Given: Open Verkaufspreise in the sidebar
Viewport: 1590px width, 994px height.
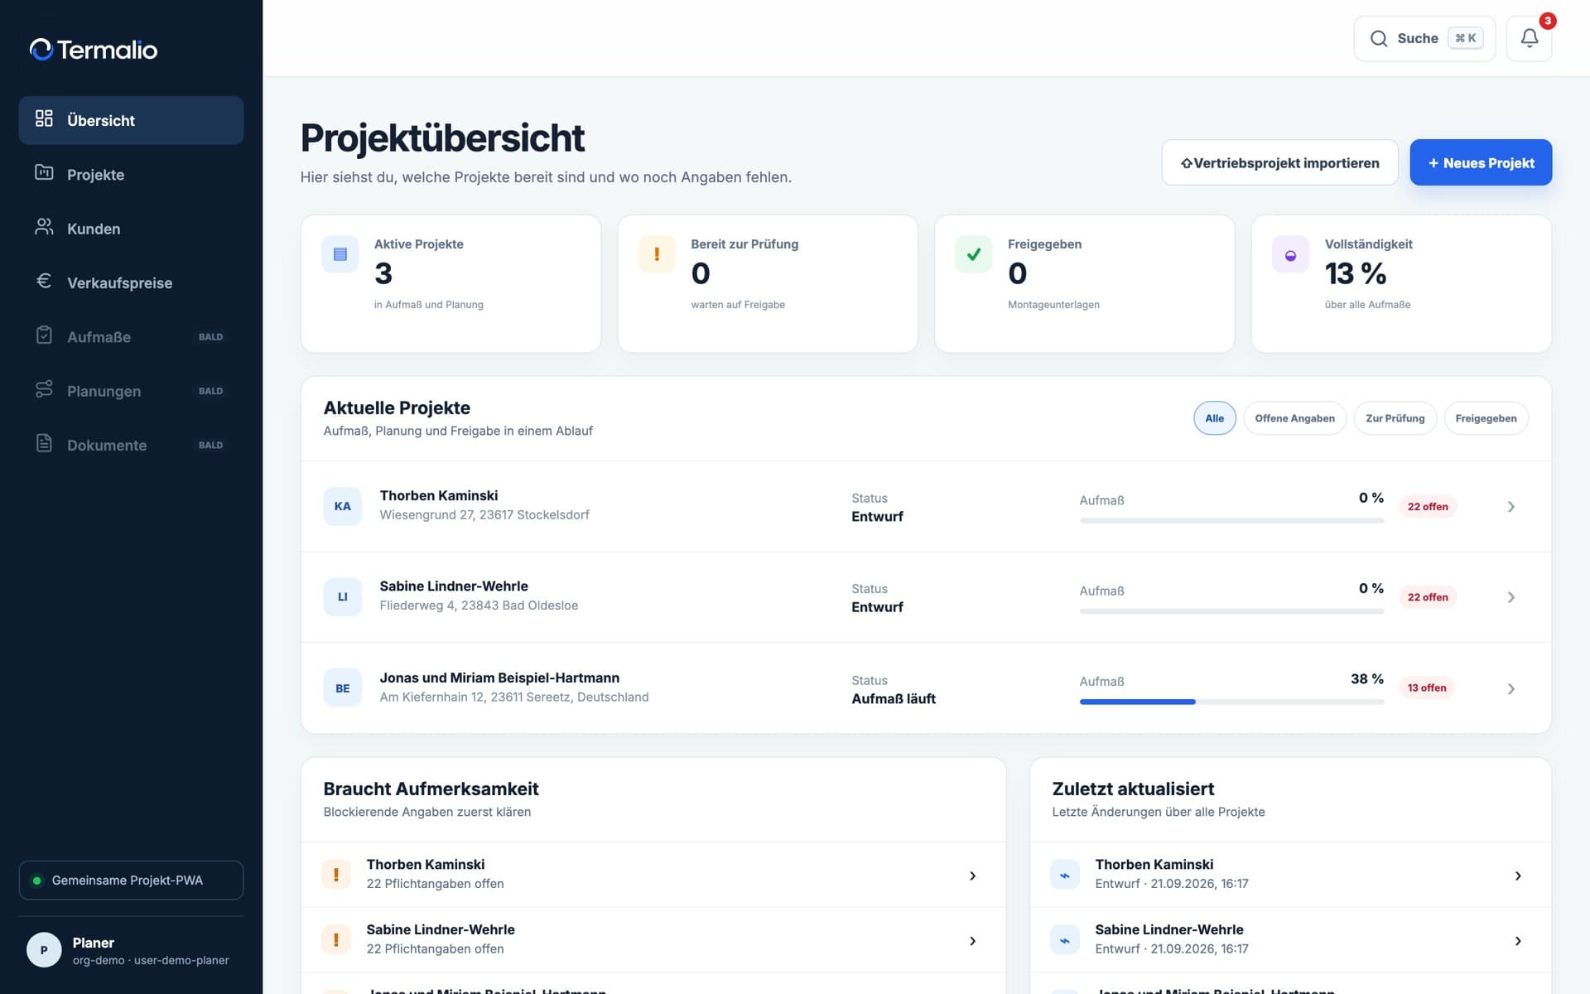Looking at the screenshot, I should point(131,282).
